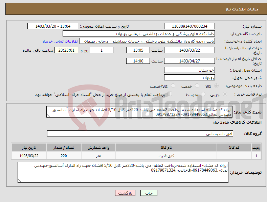267x202 pixels.
Task: Click the delivery province خوزستان field
Action: [x=190, y=70]
